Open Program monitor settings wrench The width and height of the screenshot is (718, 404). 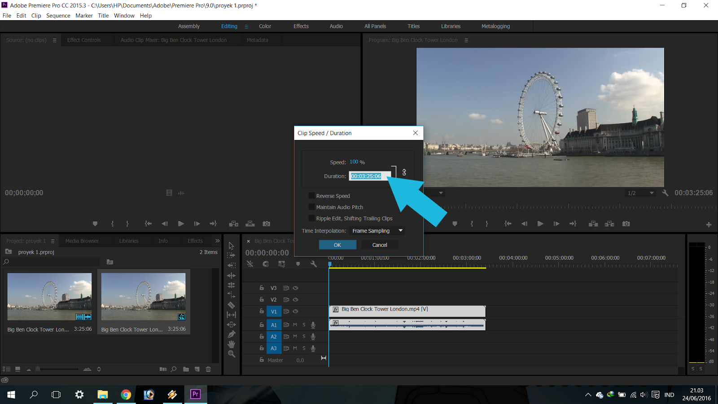pyautogui.click(x=665, y=193)
